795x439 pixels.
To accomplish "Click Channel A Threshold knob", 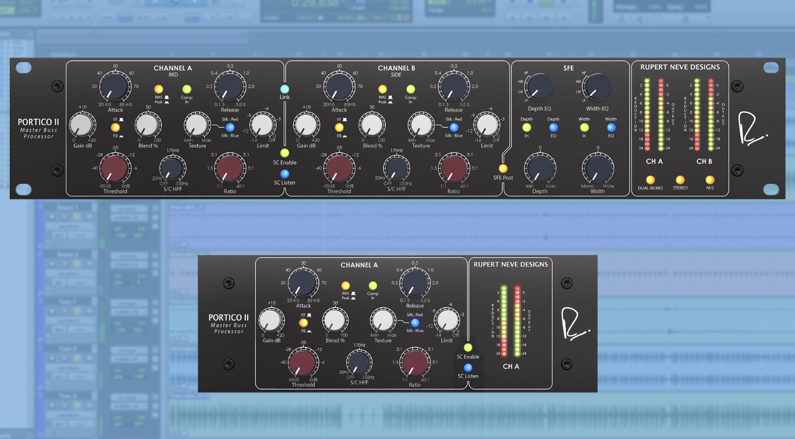I will (115, 168).
